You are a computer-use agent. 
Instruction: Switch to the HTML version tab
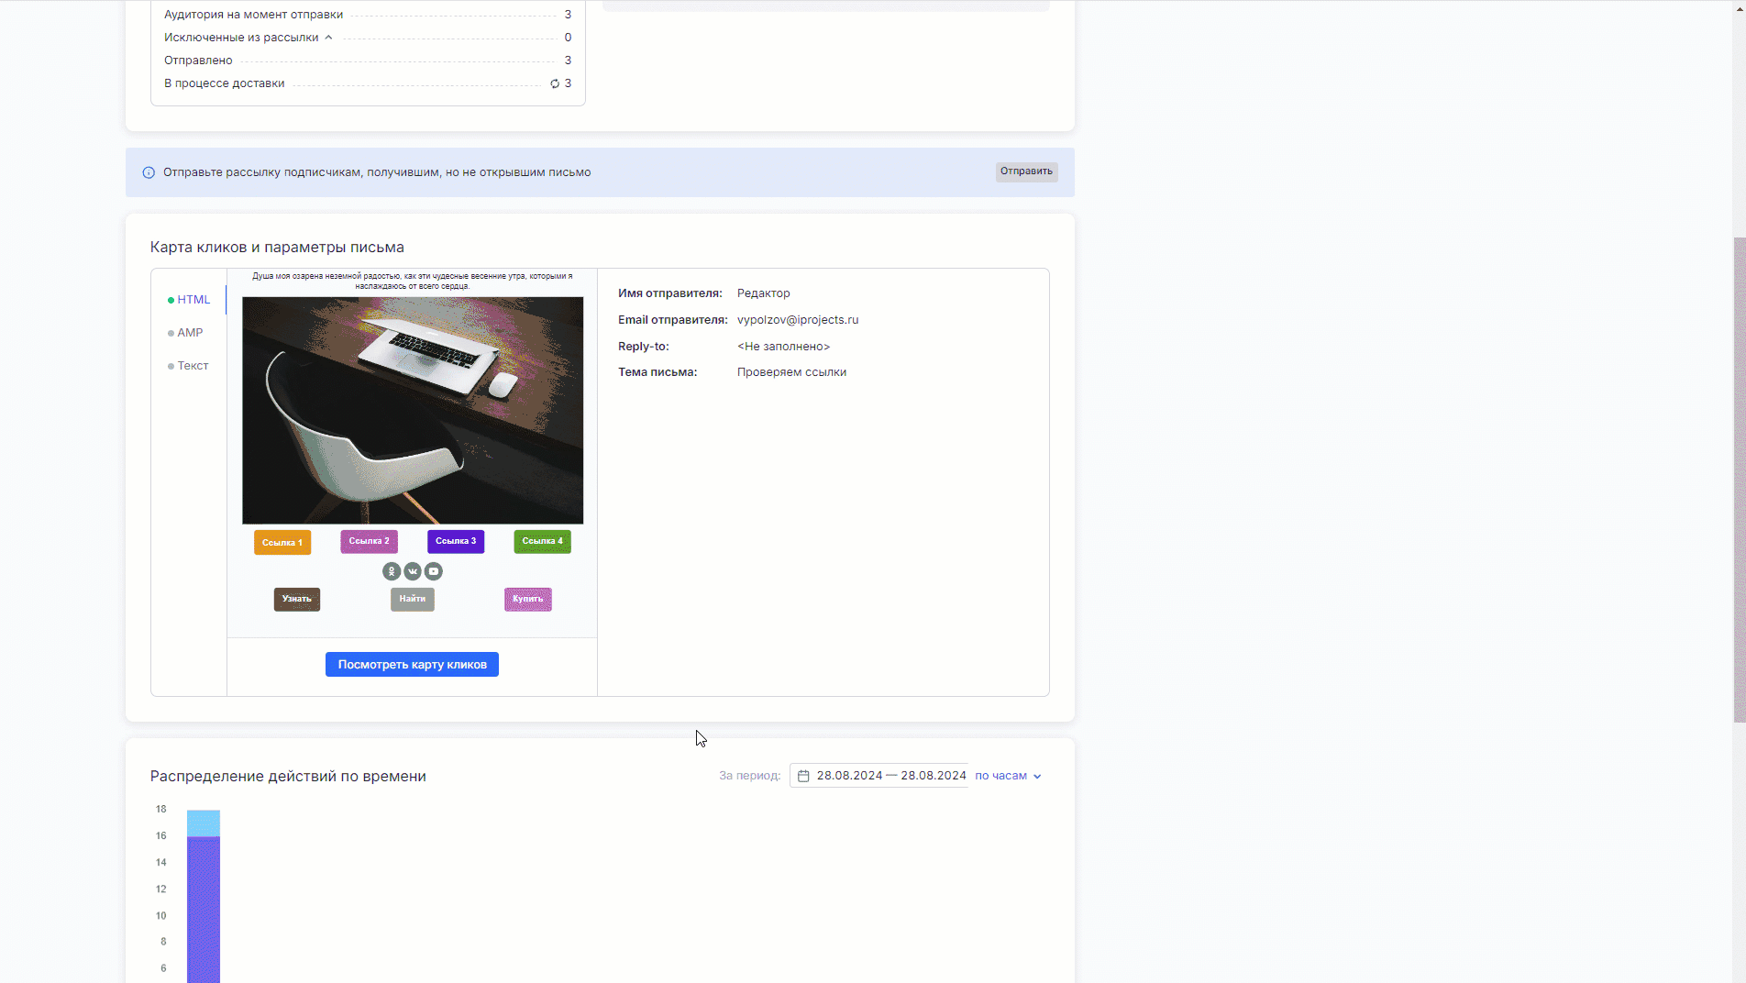click(x=193, y=300)
